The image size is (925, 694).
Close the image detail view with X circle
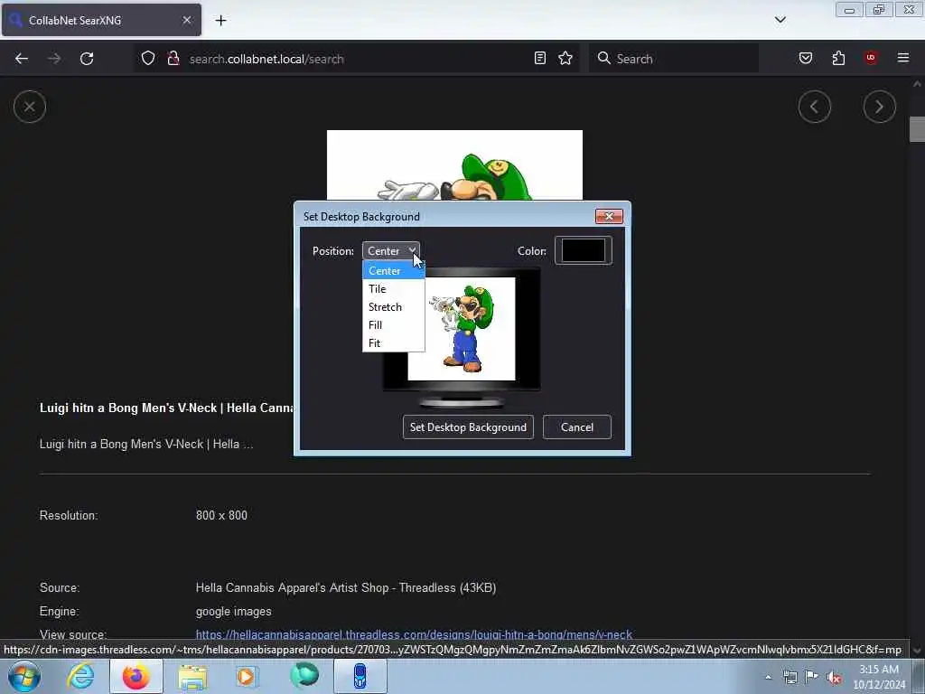(30, 107)
